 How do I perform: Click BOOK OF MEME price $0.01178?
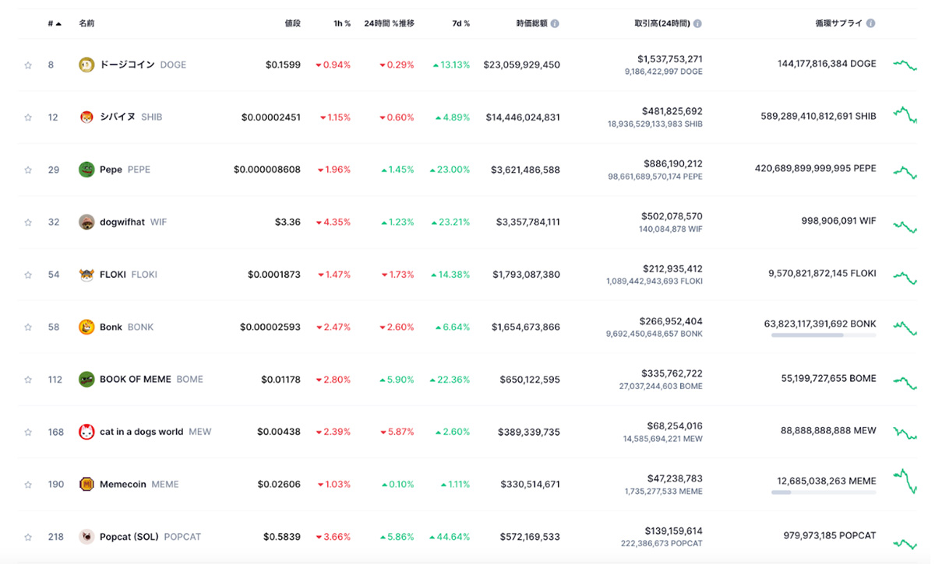click(x=280, y=380)
